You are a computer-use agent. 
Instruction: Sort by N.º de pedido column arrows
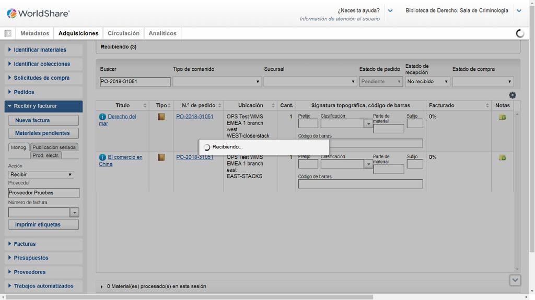(220, 105)
